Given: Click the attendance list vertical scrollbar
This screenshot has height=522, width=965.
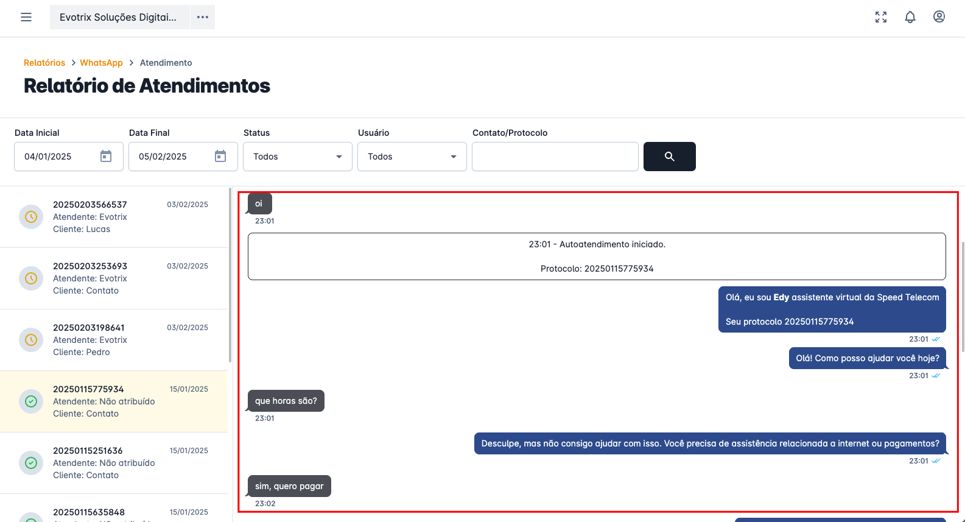Looking at the screenshot, I should [x=230, y=274].
